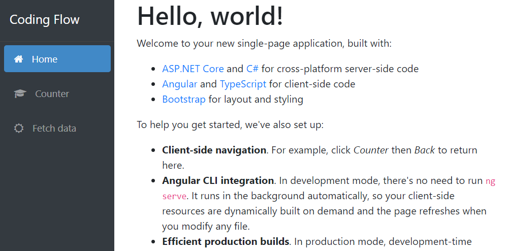This screenshot has height=251, width=508.
Task: Select the Home label in the sidebar
Action: 44,59
